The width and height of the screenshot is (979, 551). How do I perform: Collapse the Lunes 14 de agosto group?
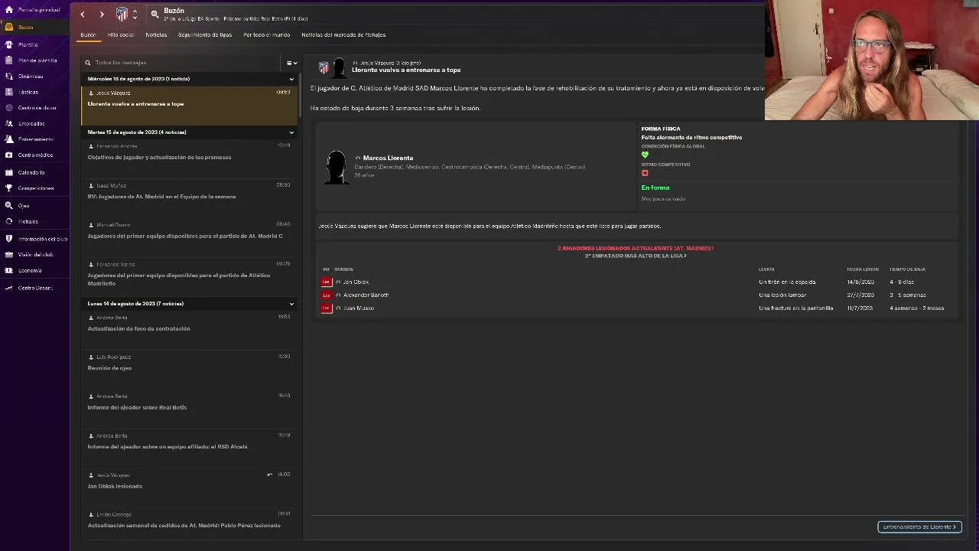pos(291,304)
